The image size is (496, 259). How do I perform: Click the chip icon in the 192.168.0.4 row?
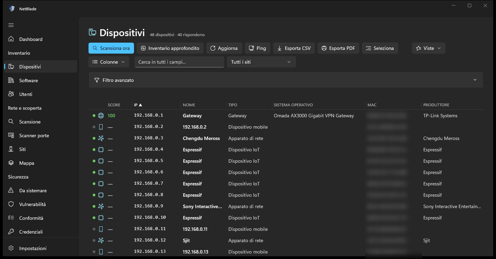coord(101,150)
